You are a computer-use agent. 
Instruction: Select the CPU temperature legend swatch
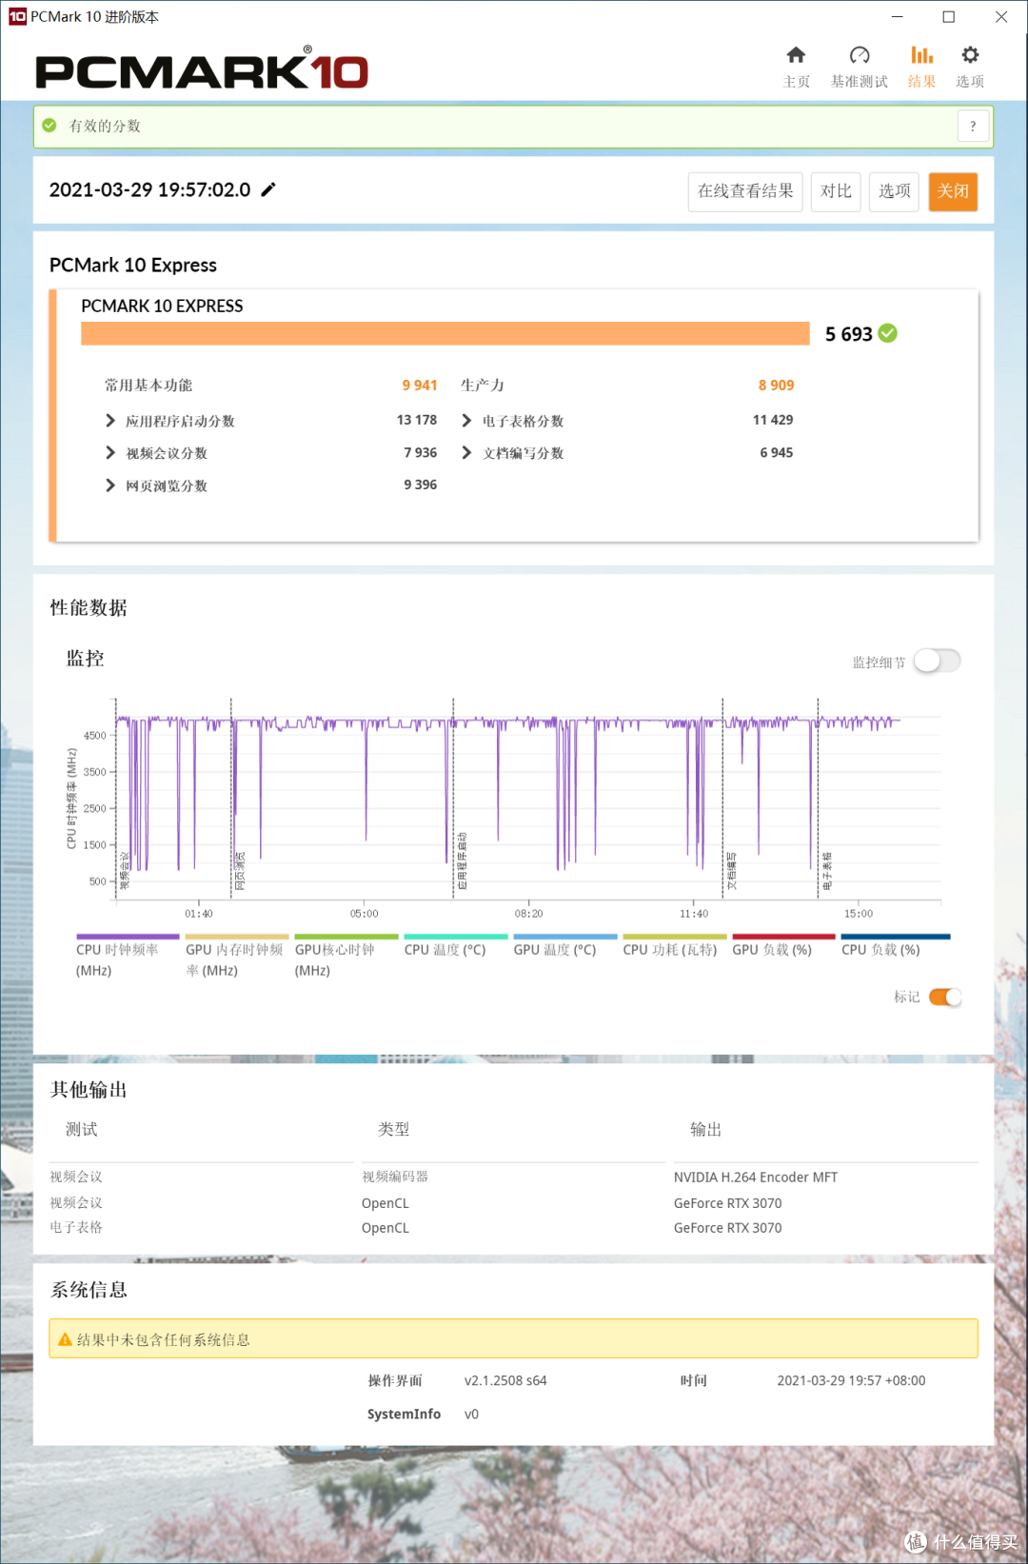point(456,937)
